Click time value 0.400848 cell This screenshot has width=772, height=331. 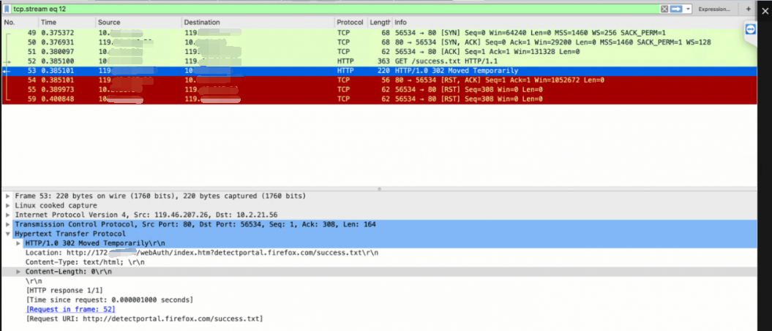click(57, 99)
